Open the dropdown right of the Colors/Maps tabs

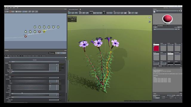[179, 27]
